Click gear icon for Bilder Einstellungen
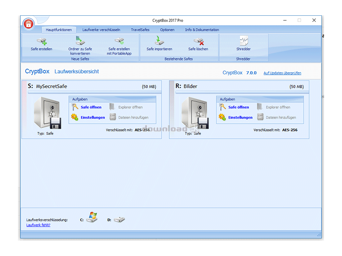Viewport: 342px width, 256px height. 222,117
